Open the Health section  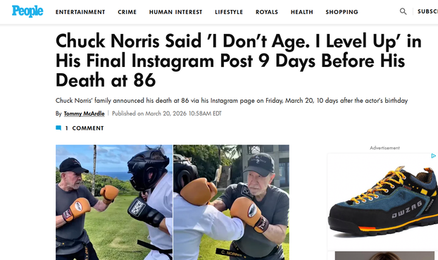pos(301,12)
